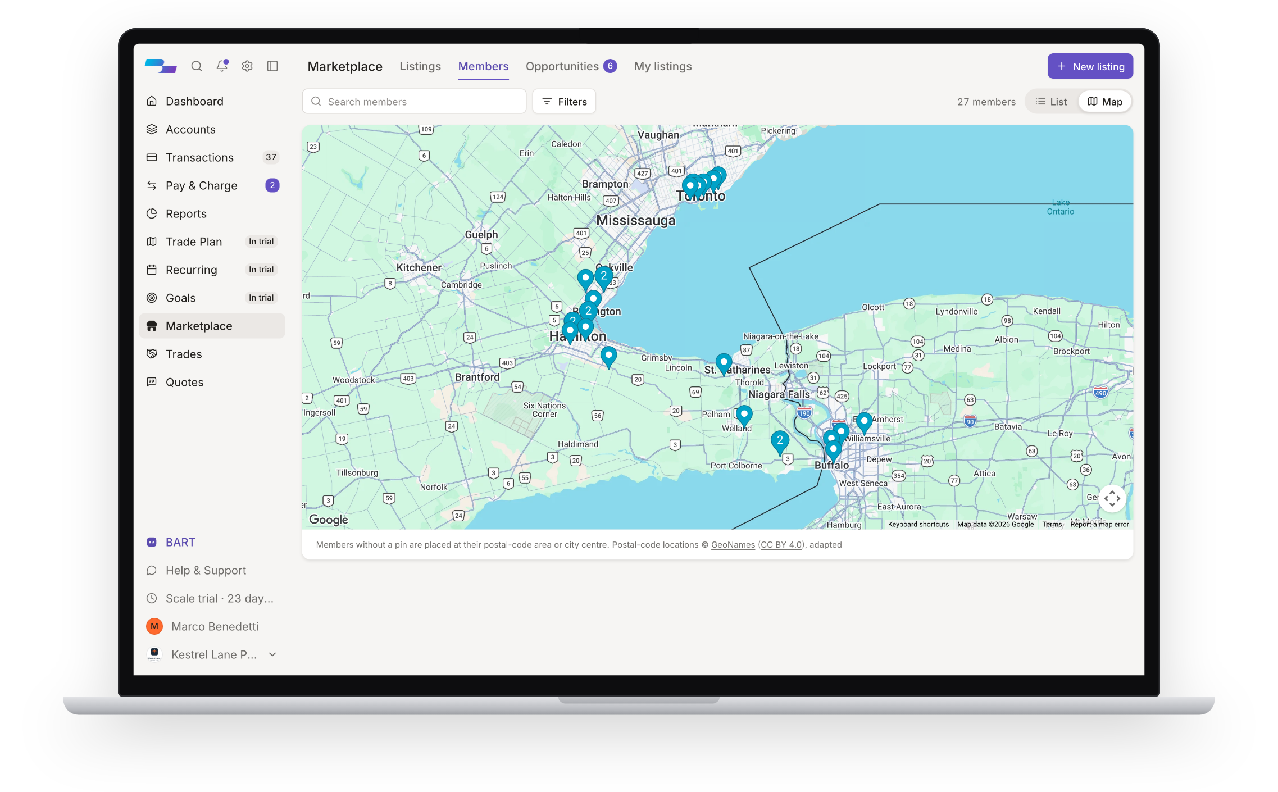Click the member pin near Amherst
Viewport: 1278px width, 792px height.
pyautogui.click(x=864, y=422)
